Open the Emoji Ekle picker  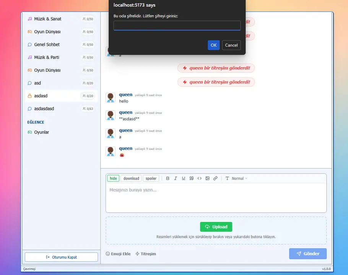click(x=118, y=254)
